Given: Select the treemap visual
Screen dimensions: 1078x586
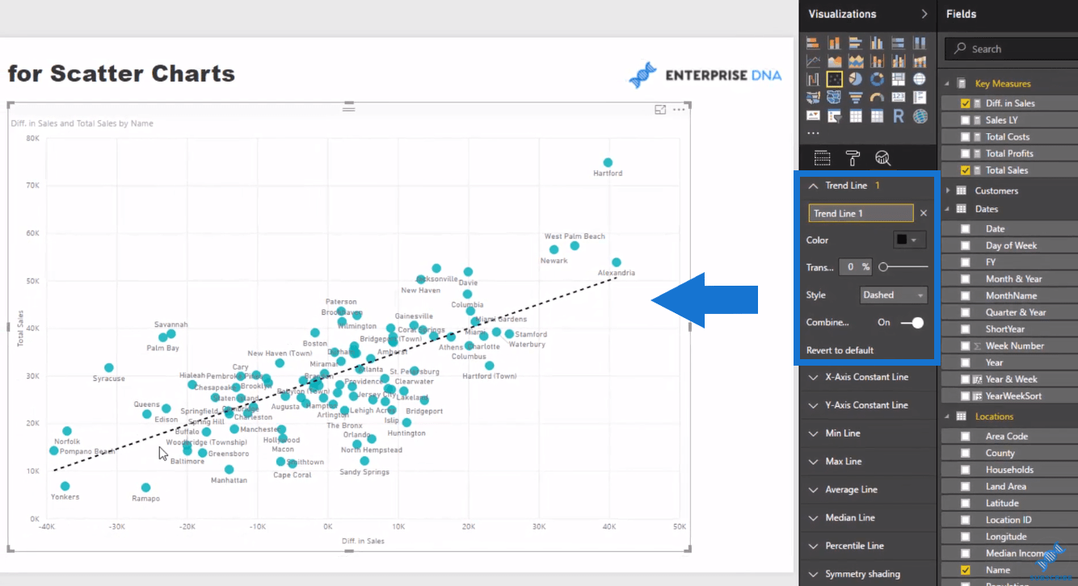Looking at the screenshot, I should (x=898, y=79).
